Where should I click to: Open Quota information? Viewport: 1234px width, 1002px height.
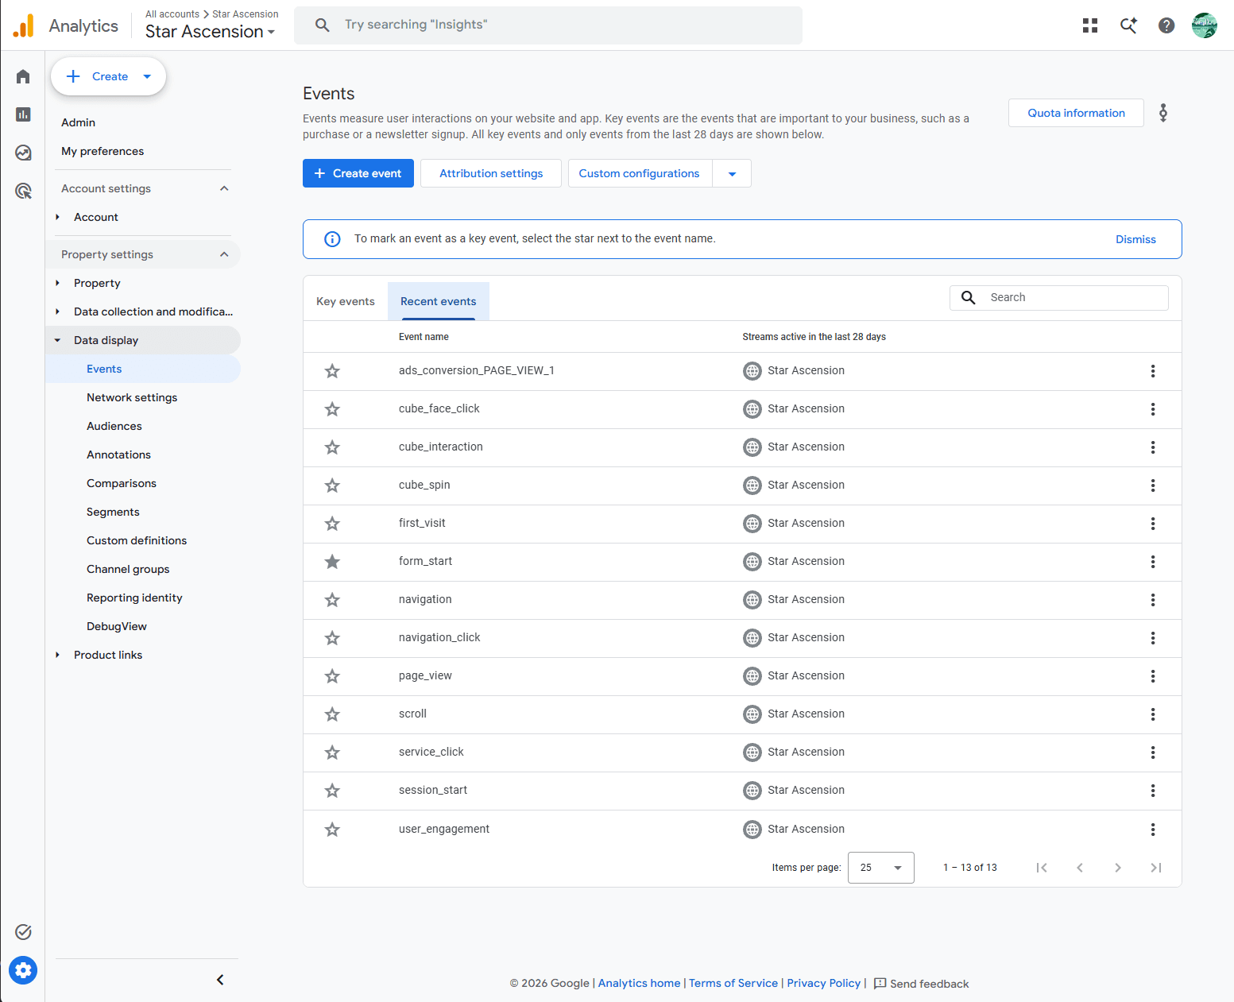point(1076,113)
